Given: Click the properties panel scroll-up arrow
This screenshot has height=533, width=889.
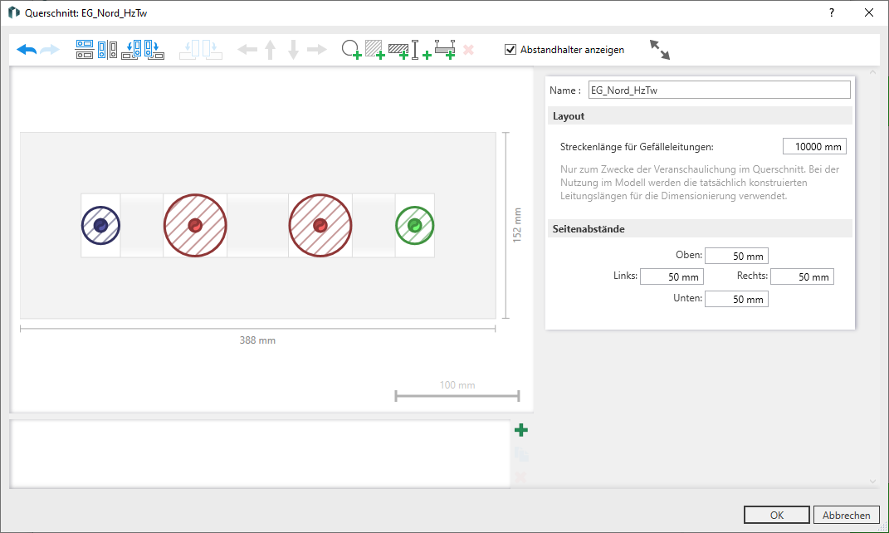Looking at the screenshot, I should pos(872,72).
